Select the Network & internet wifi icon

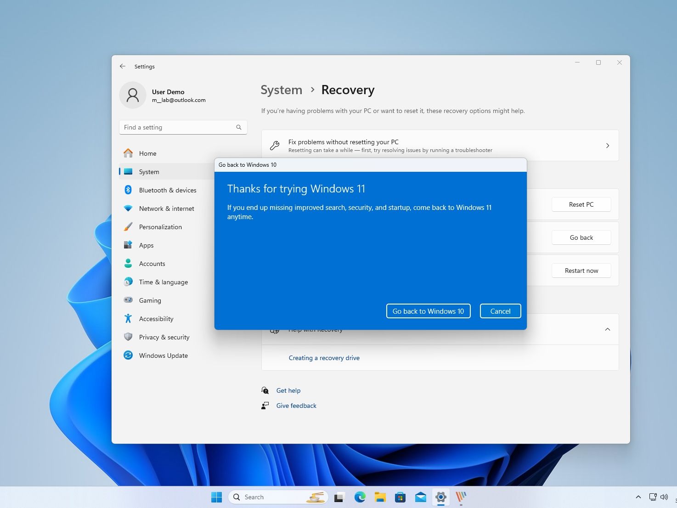point(128,209)
